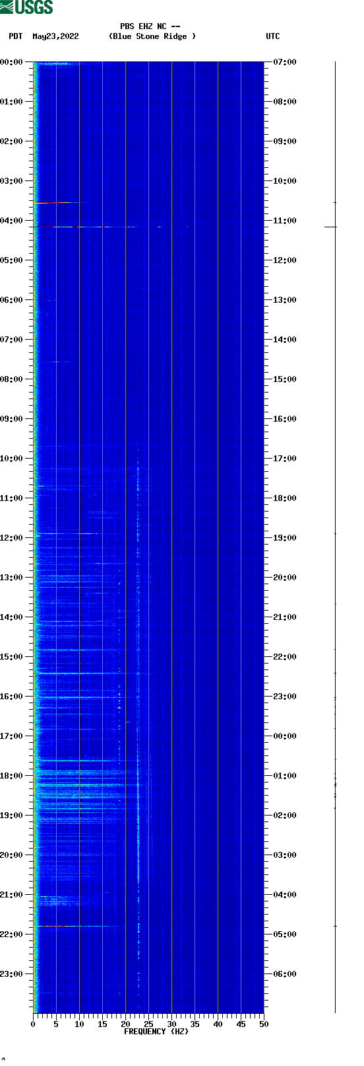Click the PDT time label '14:00'
Viewport: 364px width, 1066px height.
click(x=12, y=617)
